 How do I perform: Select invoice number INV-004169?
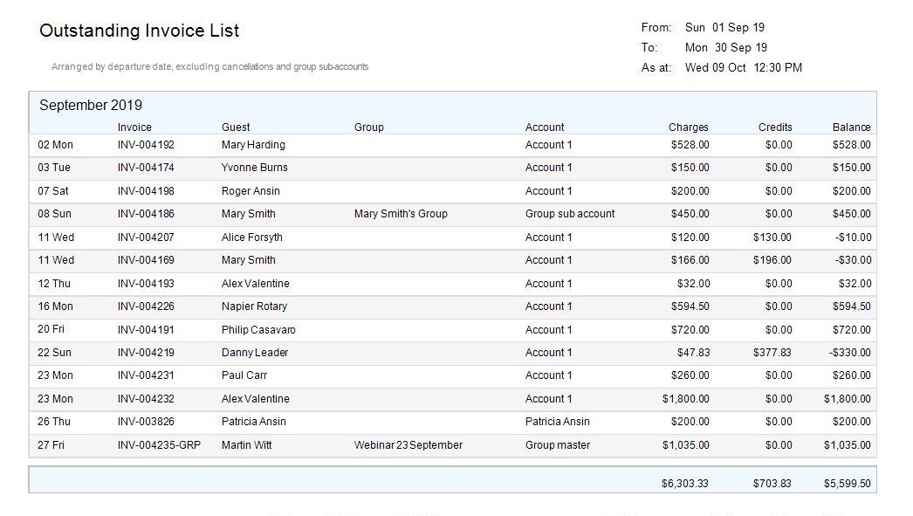tap(146, 260)
